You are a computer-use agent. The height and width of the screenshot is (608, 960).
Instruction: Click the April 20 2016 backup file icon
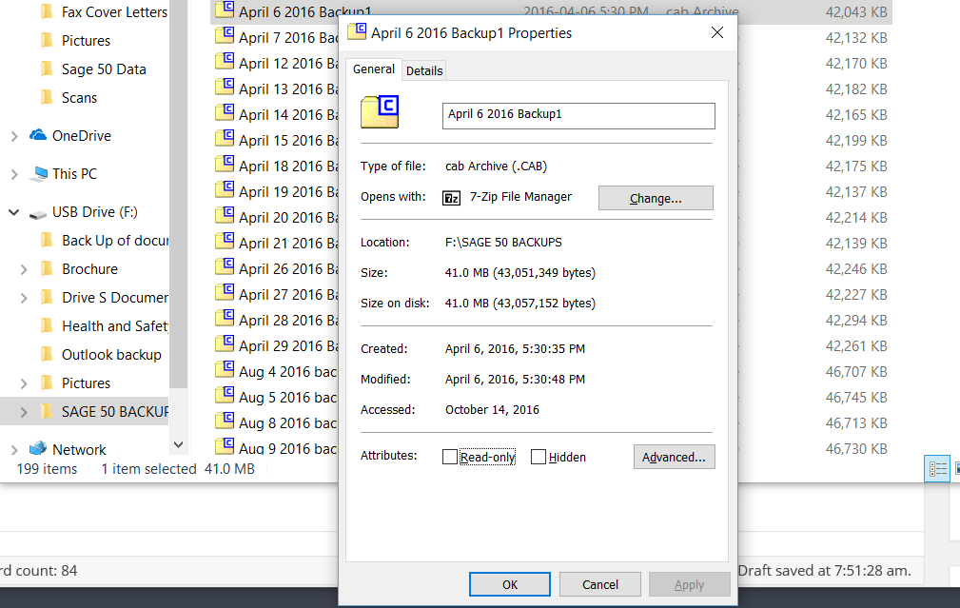coord(225,216)
